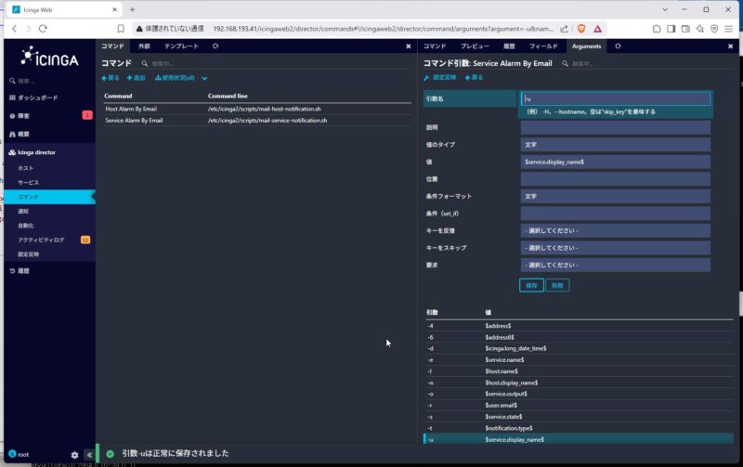Select argument row -t $notification.type$
Image resolution: width=743 pixels, height=467 pixels.
[579, 428]
